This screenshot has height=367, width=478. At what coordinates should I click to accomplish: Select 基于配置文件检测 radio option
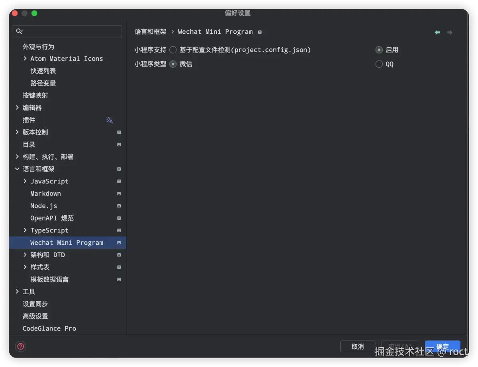coord(173,50)
